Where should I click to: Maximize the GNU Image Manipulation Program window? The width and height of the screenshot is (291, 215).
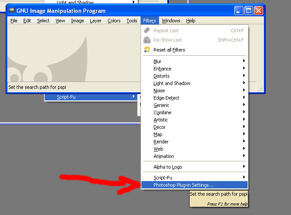(248, 11)
